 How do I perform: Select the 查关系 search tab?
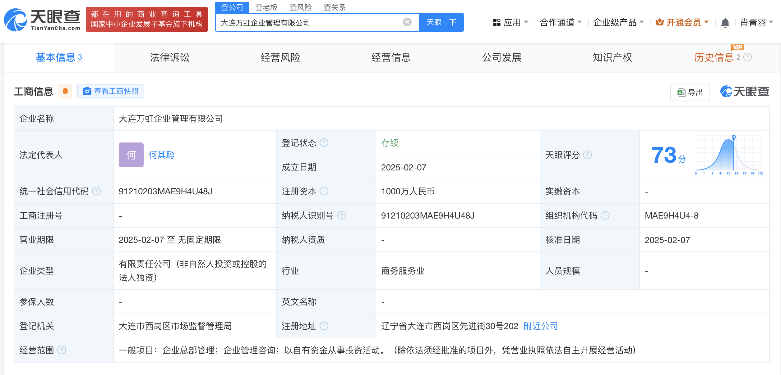click(335, 7)
